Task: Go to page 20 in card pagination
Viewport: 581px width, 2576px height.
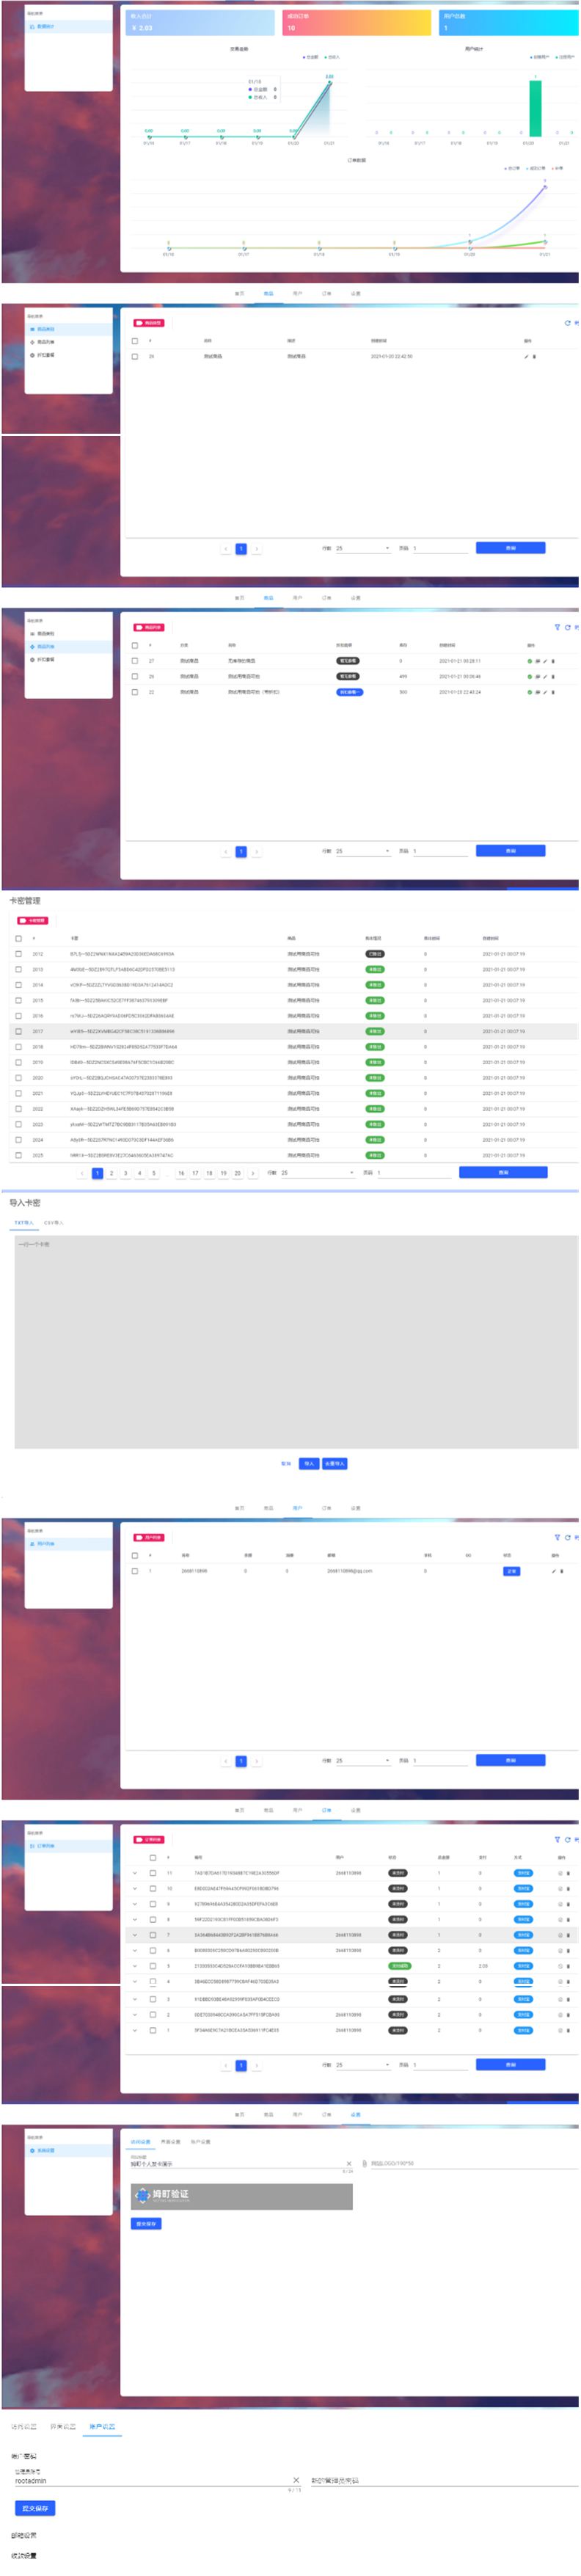Action: pyautogui.click(x=237, y=1173)
